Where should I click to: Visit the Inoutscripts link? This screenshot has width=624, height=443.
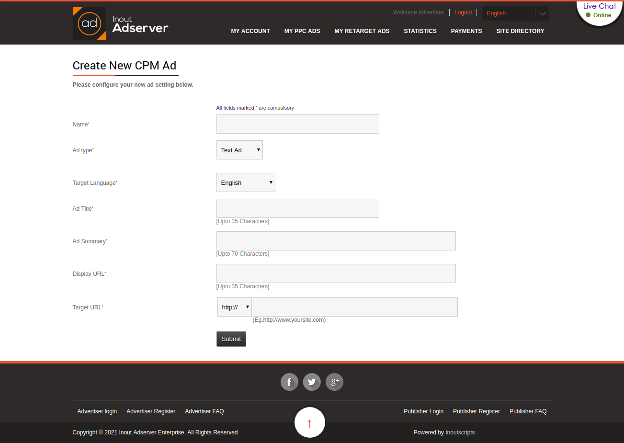tap(460, 432)
